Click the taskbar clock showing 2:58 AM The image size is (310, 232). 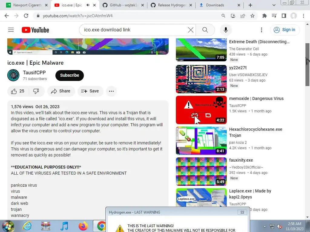coord(294,226)
